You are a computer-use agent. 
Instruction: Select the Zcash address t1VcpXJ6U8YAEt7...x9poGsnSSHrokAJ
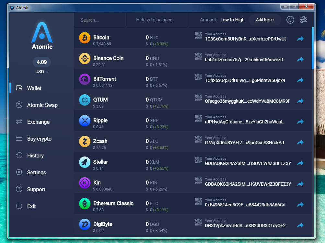point(244,143)
